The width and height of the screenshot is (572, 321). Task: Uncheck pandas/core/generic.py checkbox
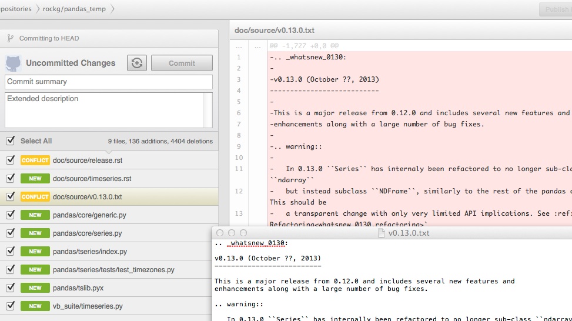click(10, 215)
